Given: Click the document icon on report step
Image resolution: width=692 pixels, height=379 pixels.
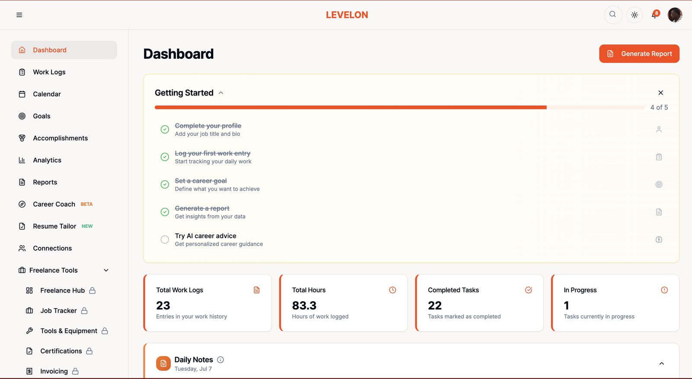Looking at the screenshot, I should [659, 212].
